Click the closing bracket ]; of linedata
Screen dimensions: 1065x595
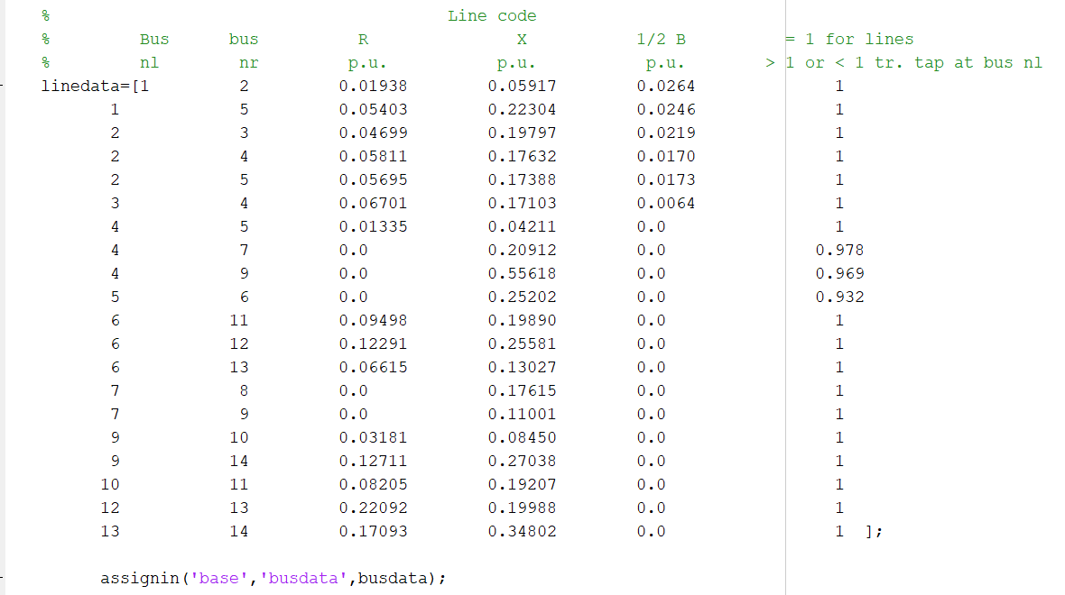point(871,531)
